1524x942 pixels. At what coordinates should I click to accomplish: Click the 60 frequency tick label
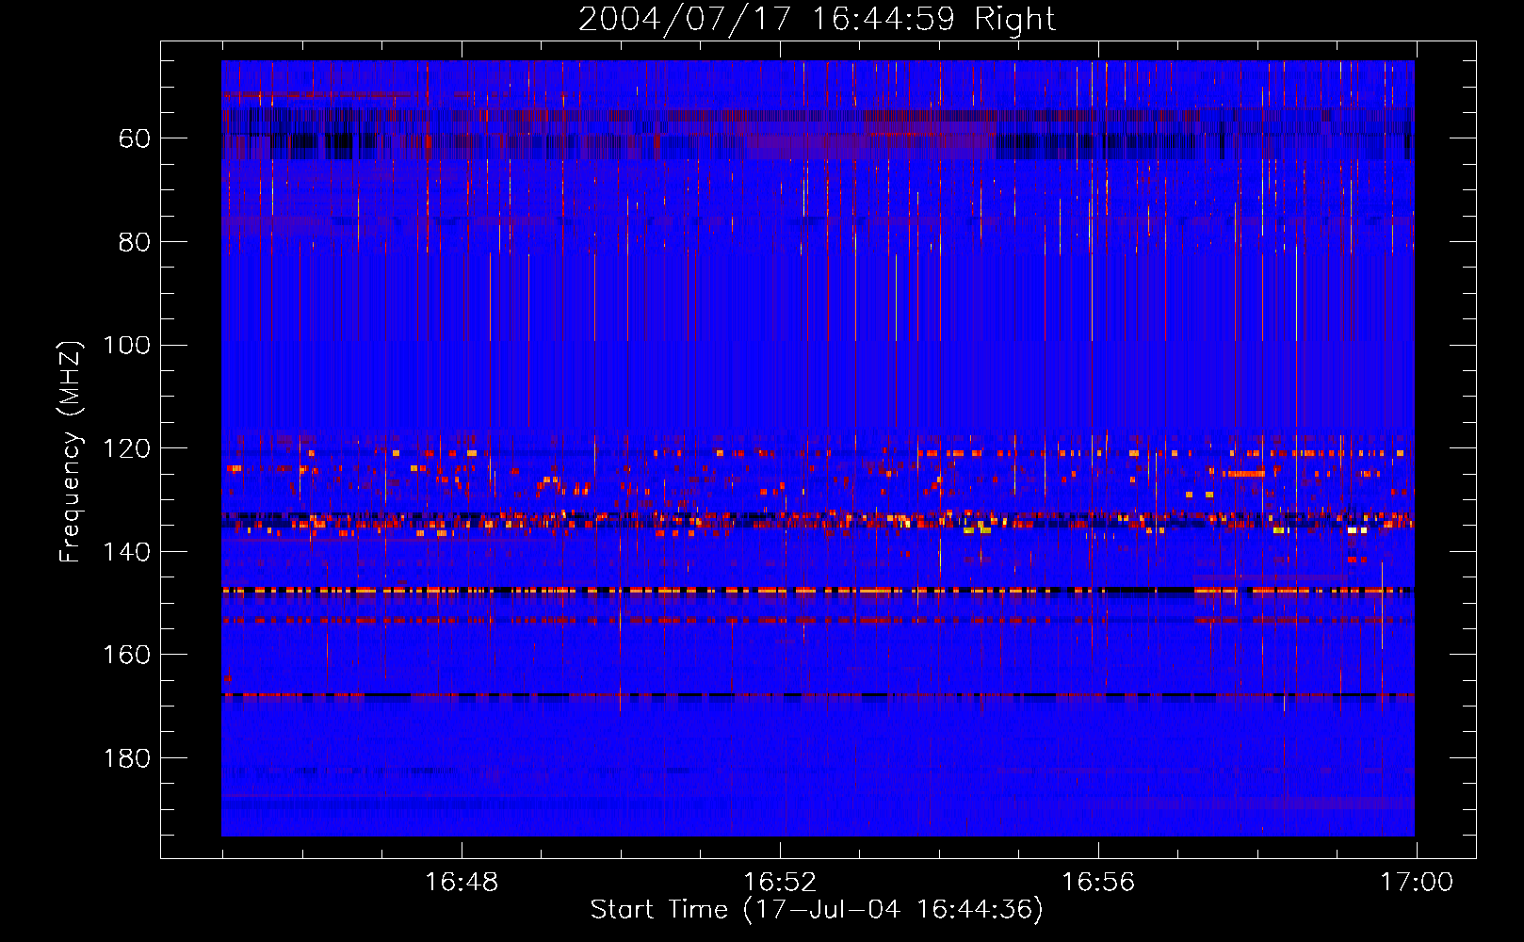point(135,138)
